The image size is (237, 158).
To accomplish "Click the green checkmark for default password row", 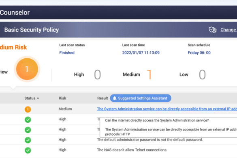I will 28,140.
